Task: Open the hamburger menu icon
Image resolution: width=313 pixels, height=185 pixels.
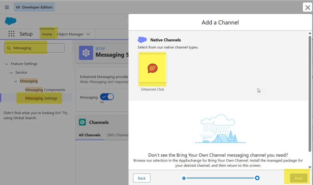Action: pyautogui.click(x=7, y=7)
